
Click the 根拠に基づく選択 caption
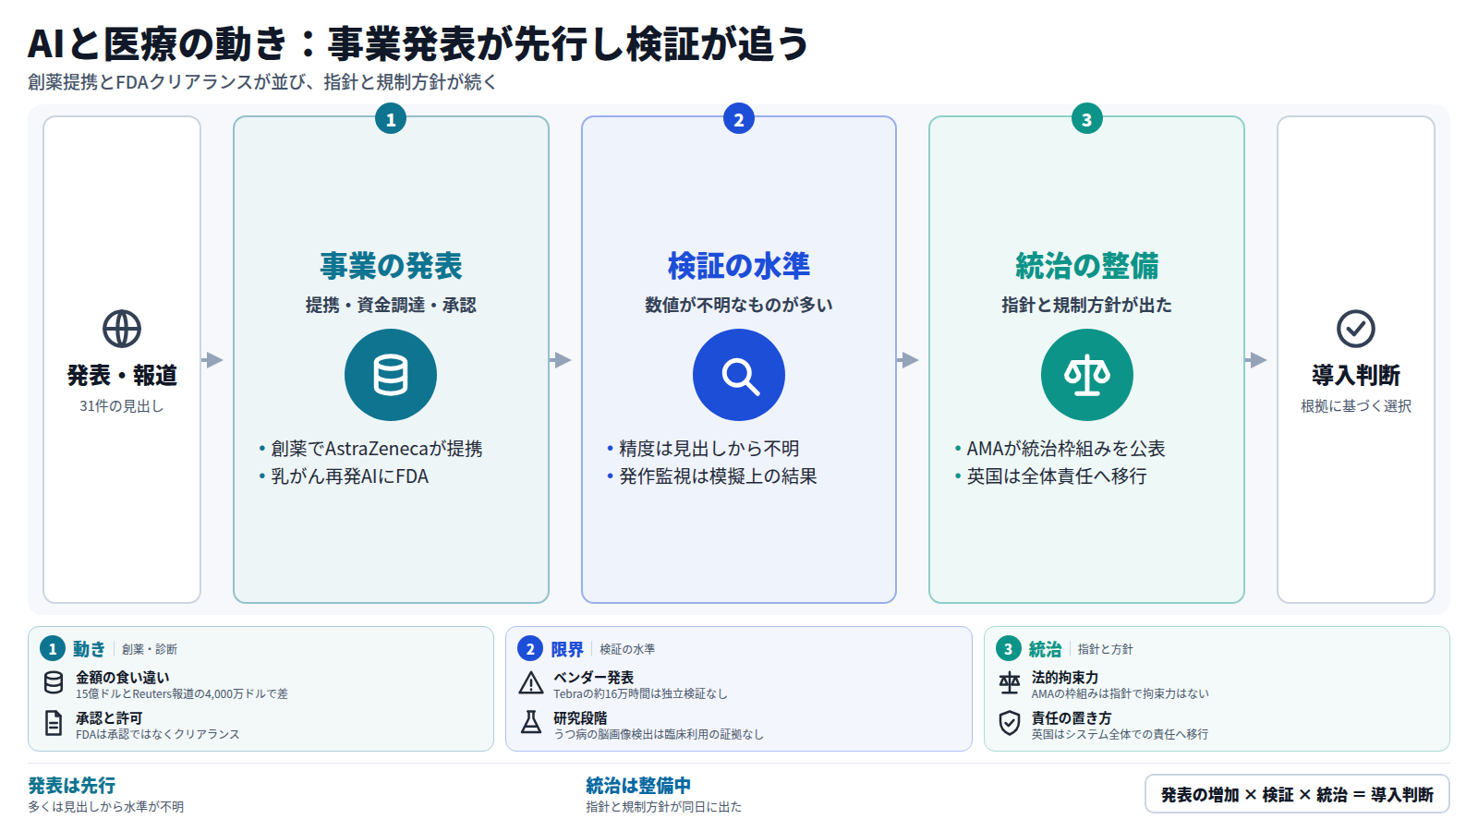tap(1356, 406)
